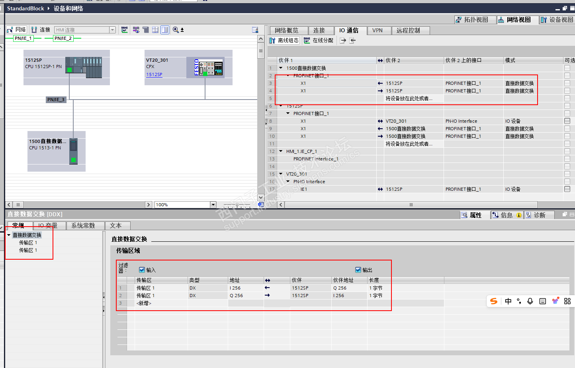Collapse the 直接数据交换 tree node

[x=9, y=235]
